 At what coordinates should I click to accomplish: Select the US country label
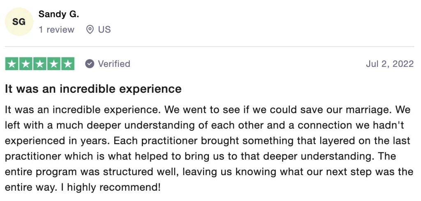104,30
